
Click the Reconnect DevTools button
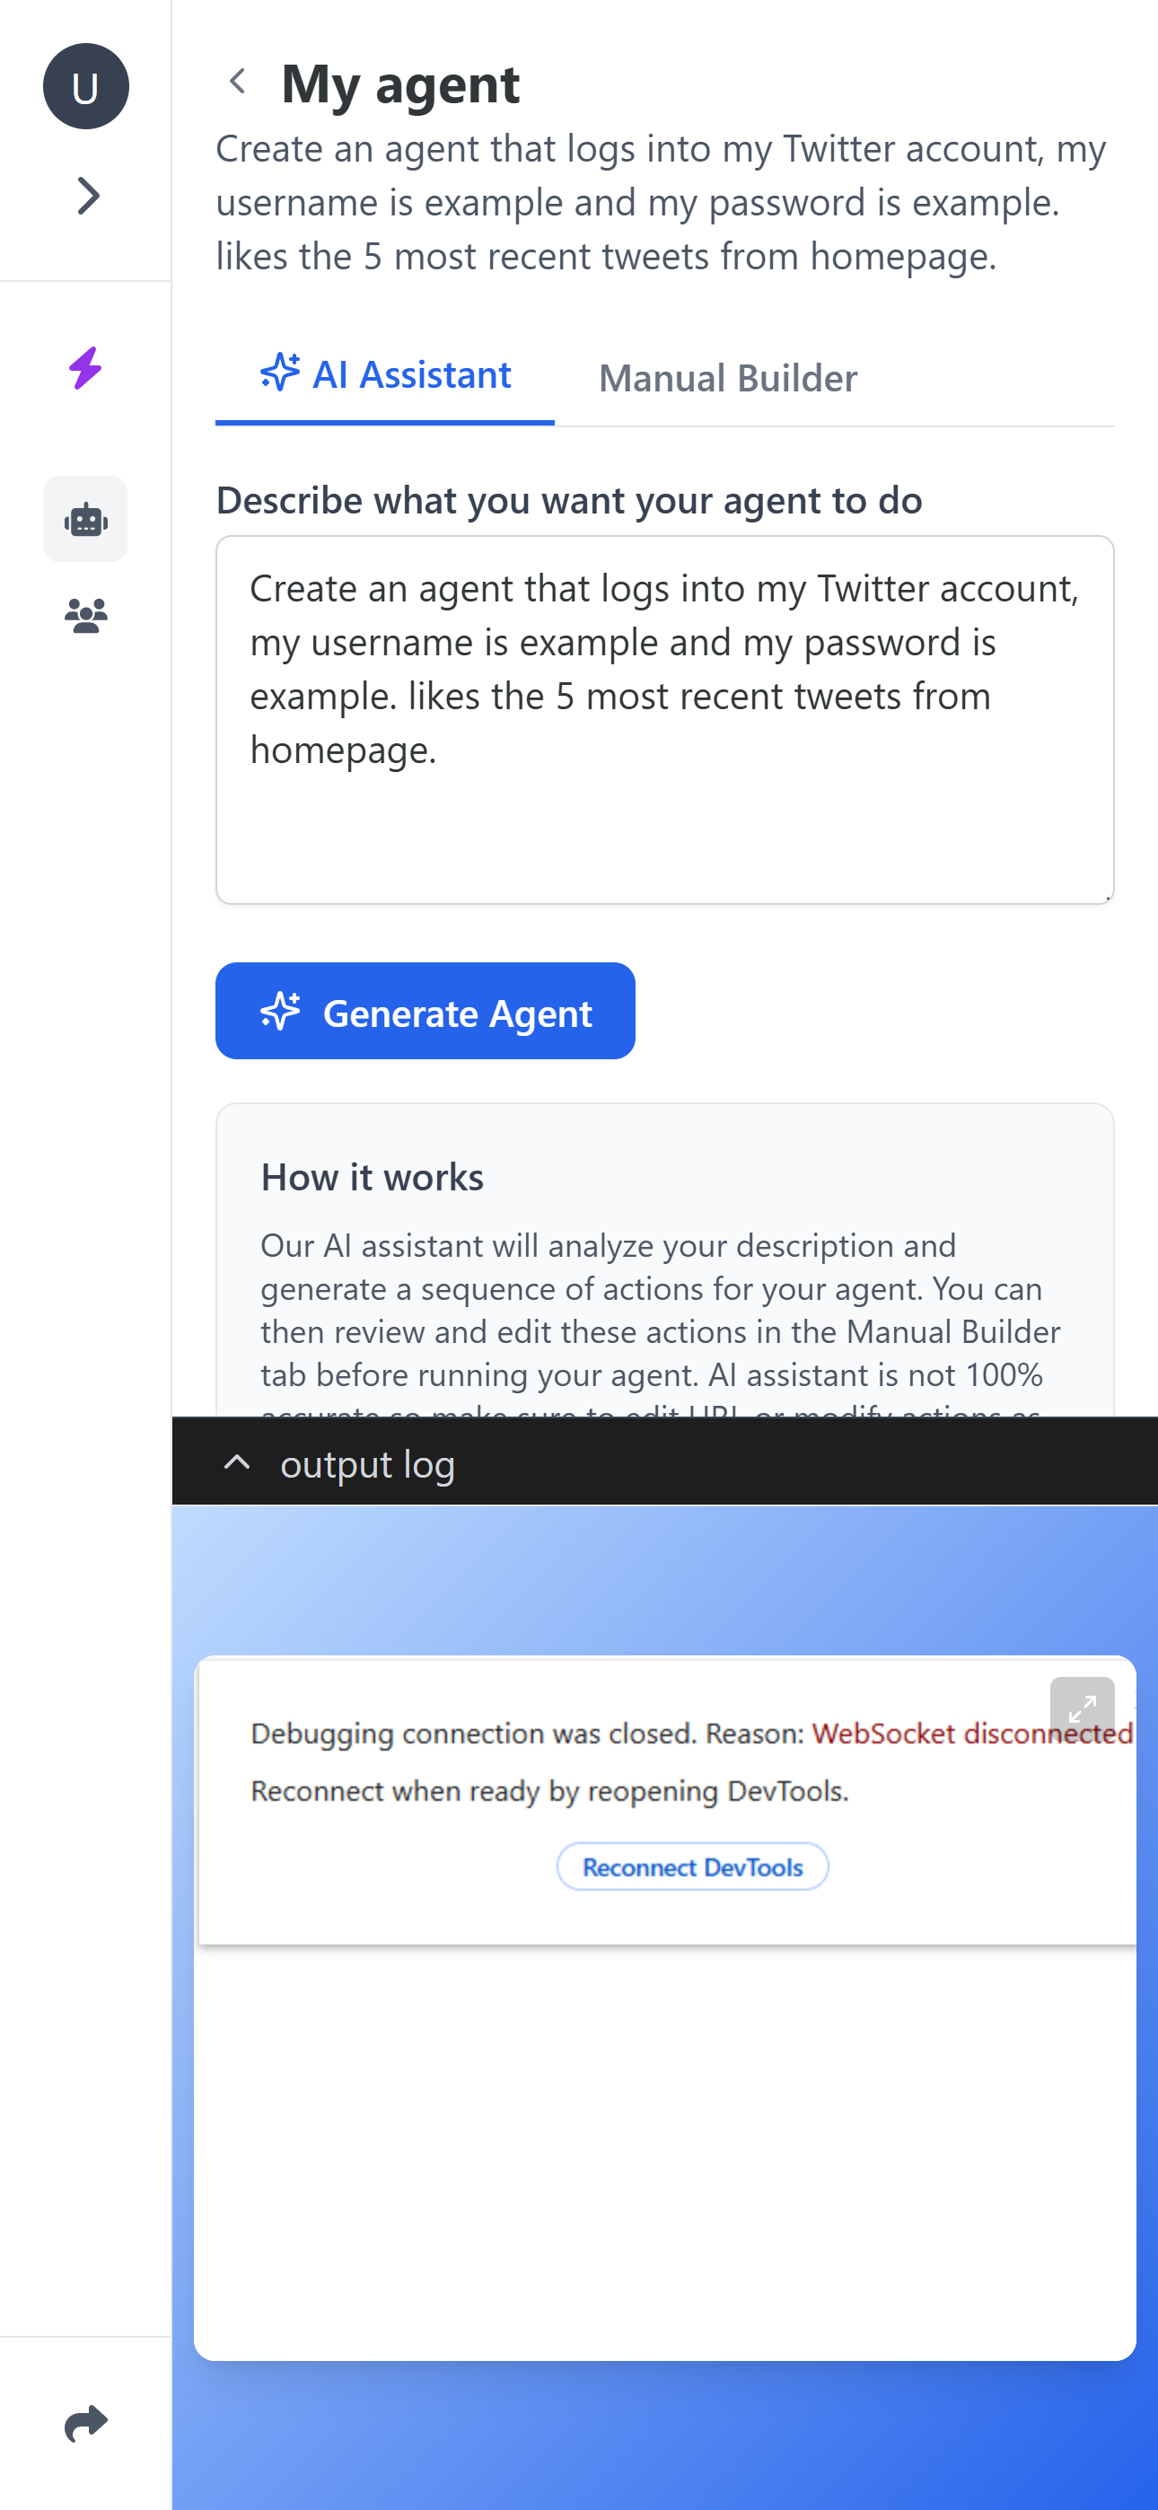(693, 1867)
